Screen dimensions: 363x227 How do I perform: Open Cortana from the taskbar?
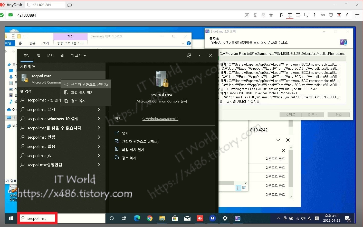(111, 218)
